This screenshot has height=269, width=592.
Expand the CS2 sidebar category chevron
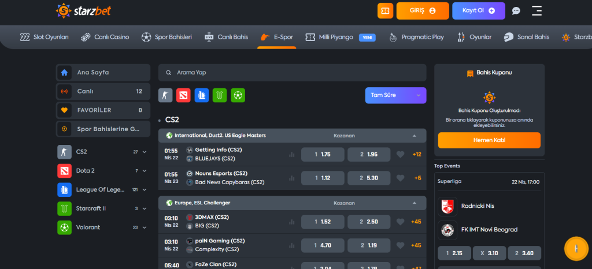pyautogui.click(x=144, y=152)
